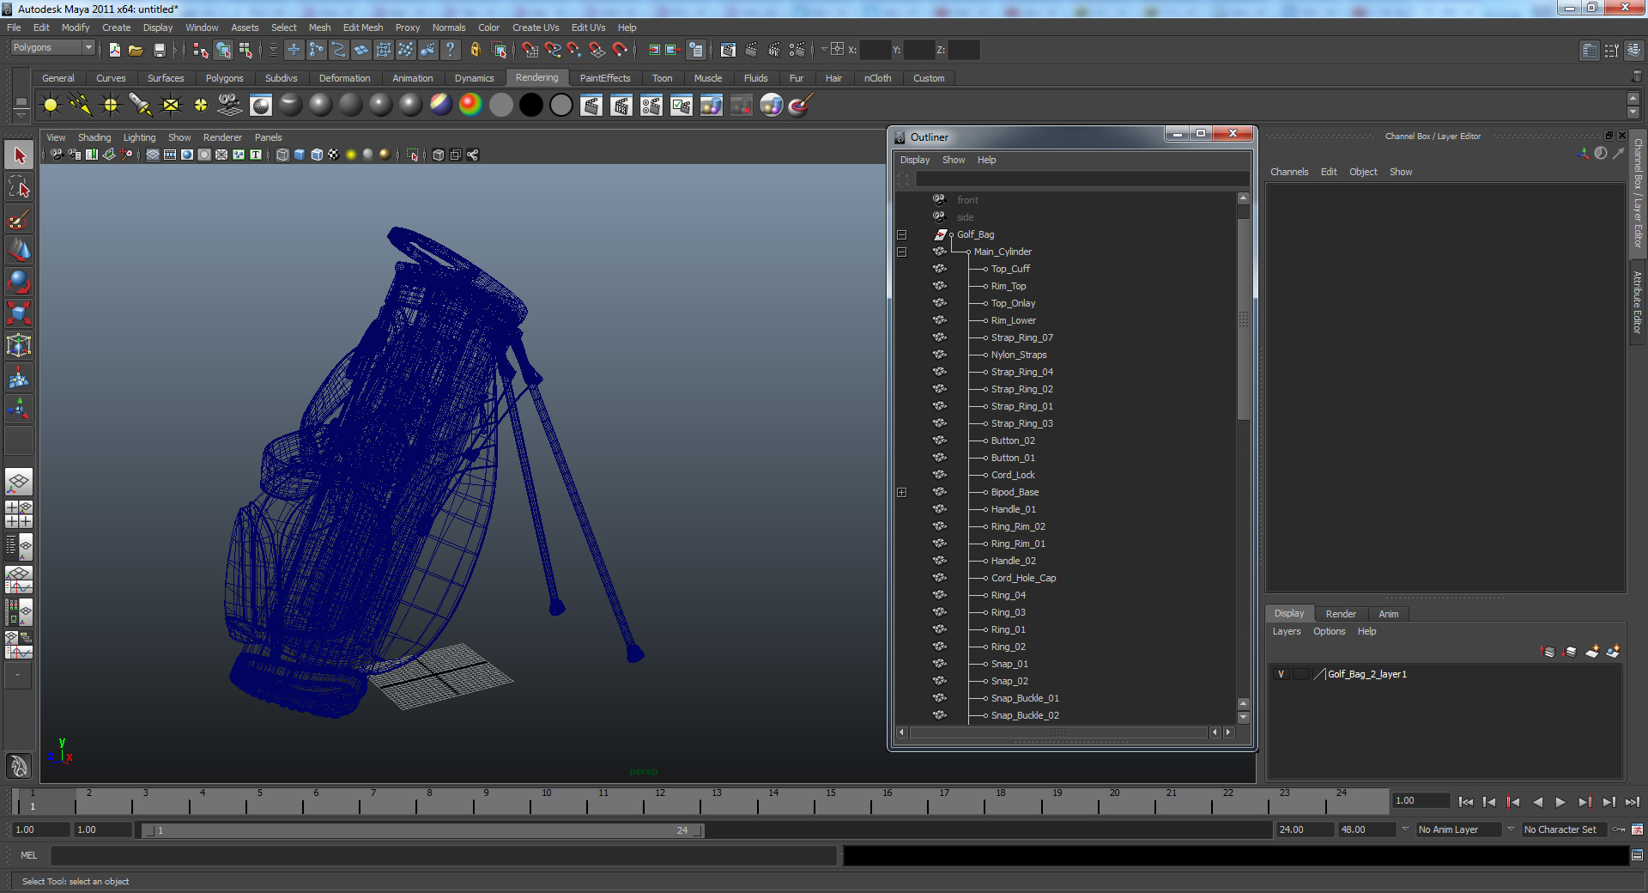Screen dimensions: 1648x893
Task: Switch to the nCloth shelf tab
Action: (x=877, y=78)
